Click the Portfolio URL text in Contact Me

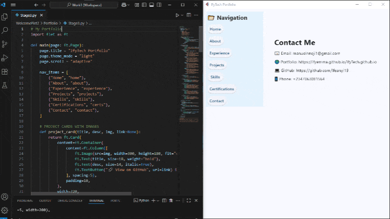[337, 62]
